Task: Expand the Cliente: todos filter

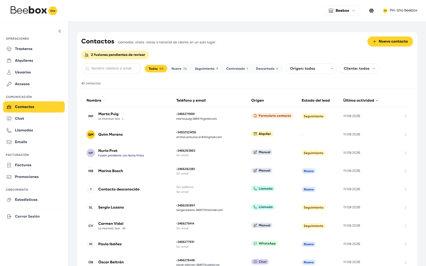Action: [x=359, y=69]
